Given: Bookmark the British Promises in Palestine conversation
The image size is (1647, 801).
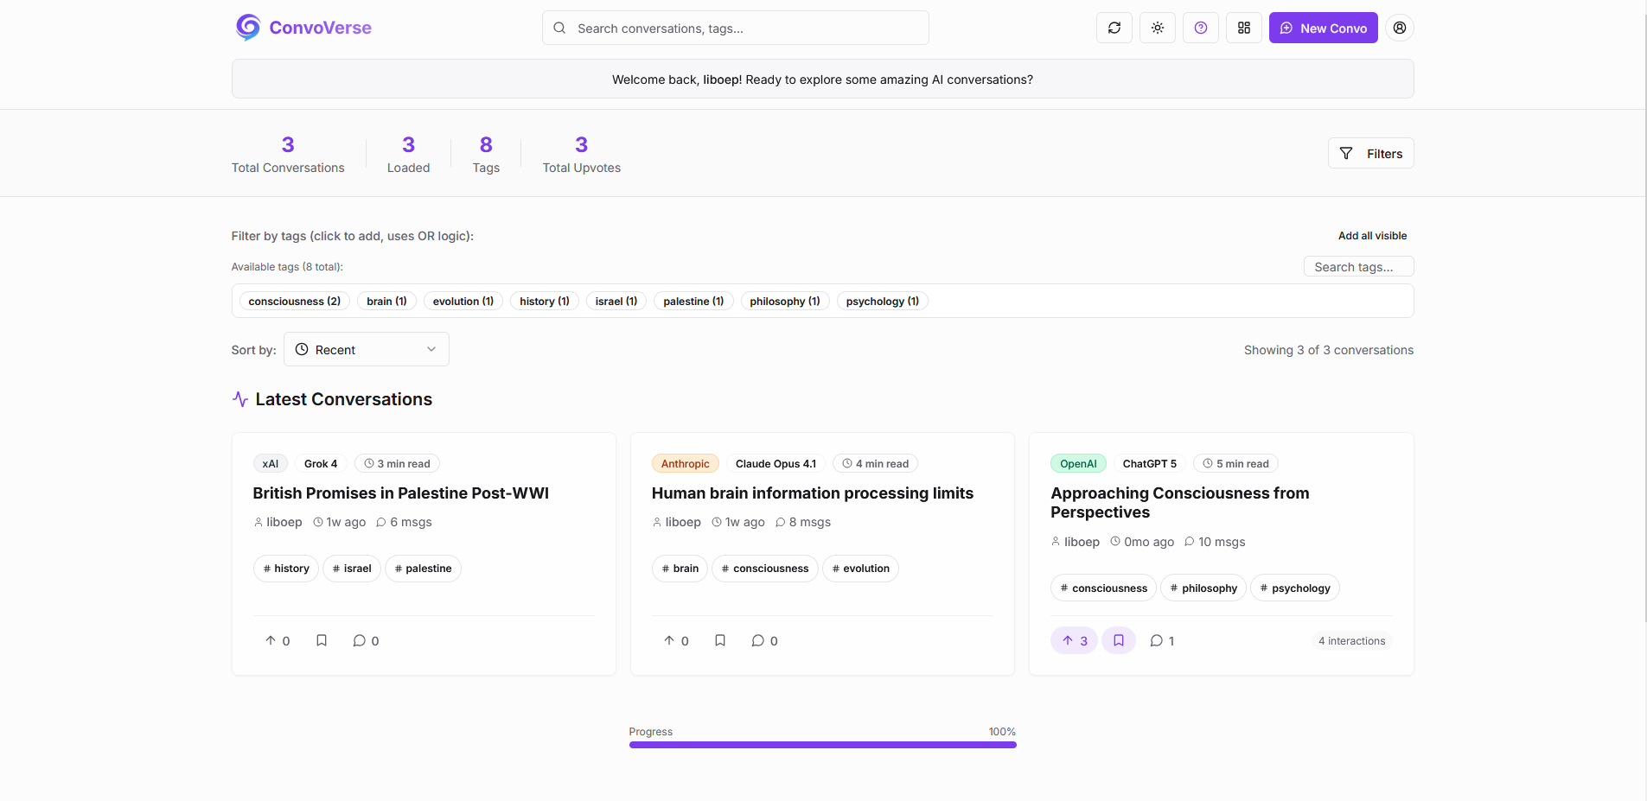Looking at the screenshot, I should 322,640.
